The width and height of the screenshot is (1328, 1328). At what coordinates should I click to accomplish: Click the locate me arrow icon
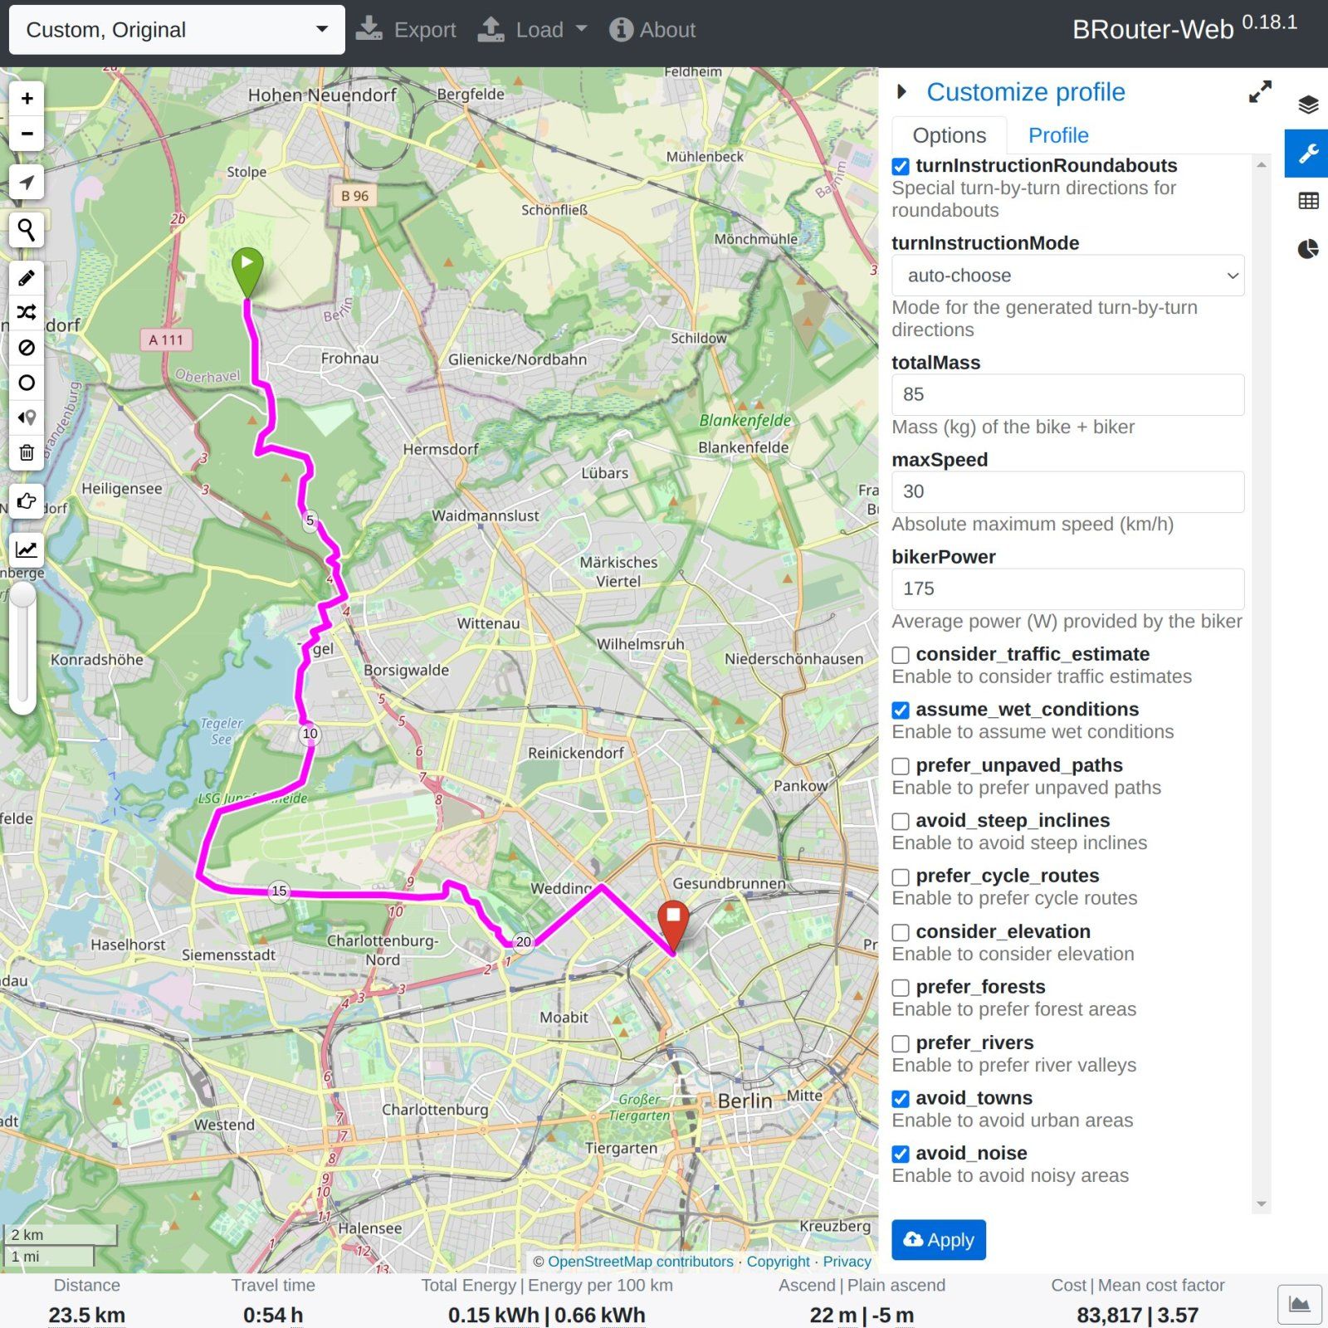pyautogui.click(x=27, y=183)
